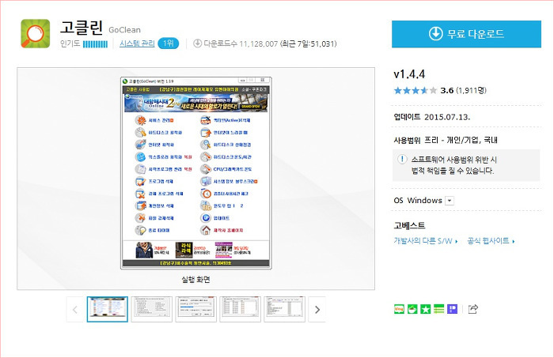Open the 시스템 관리 category link

(137, 43)
